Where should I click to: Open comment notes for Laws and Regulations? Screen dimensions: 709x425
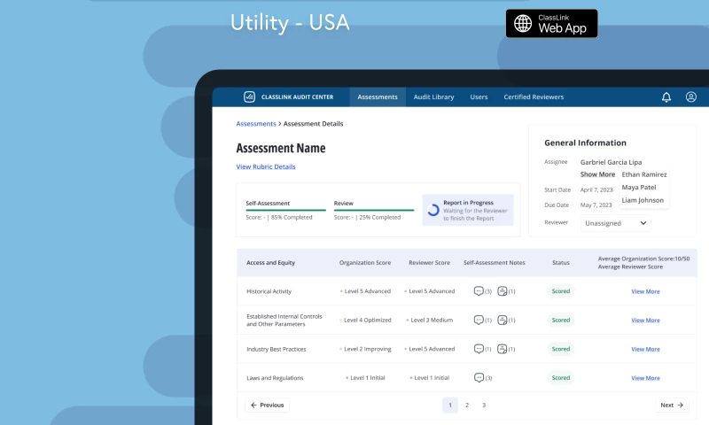click(479, 377)
